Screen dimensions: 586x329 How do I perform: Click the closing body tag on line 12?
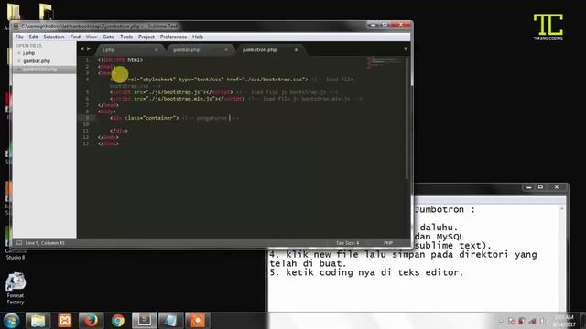[x=108, y=137]
